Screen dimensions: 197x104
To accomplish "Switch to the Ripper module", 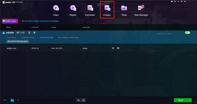I will [x=73, y=11].
